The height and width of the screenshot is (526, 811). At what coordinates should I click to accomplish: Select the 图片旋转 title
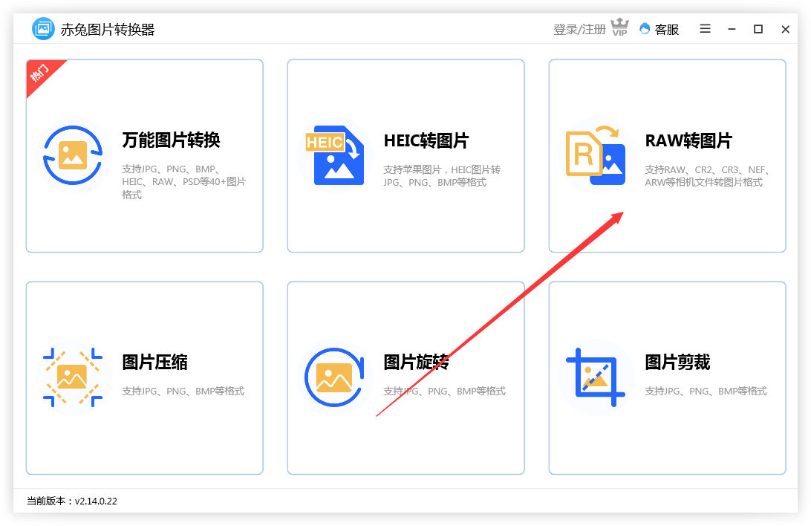click(x=417, y=362)
